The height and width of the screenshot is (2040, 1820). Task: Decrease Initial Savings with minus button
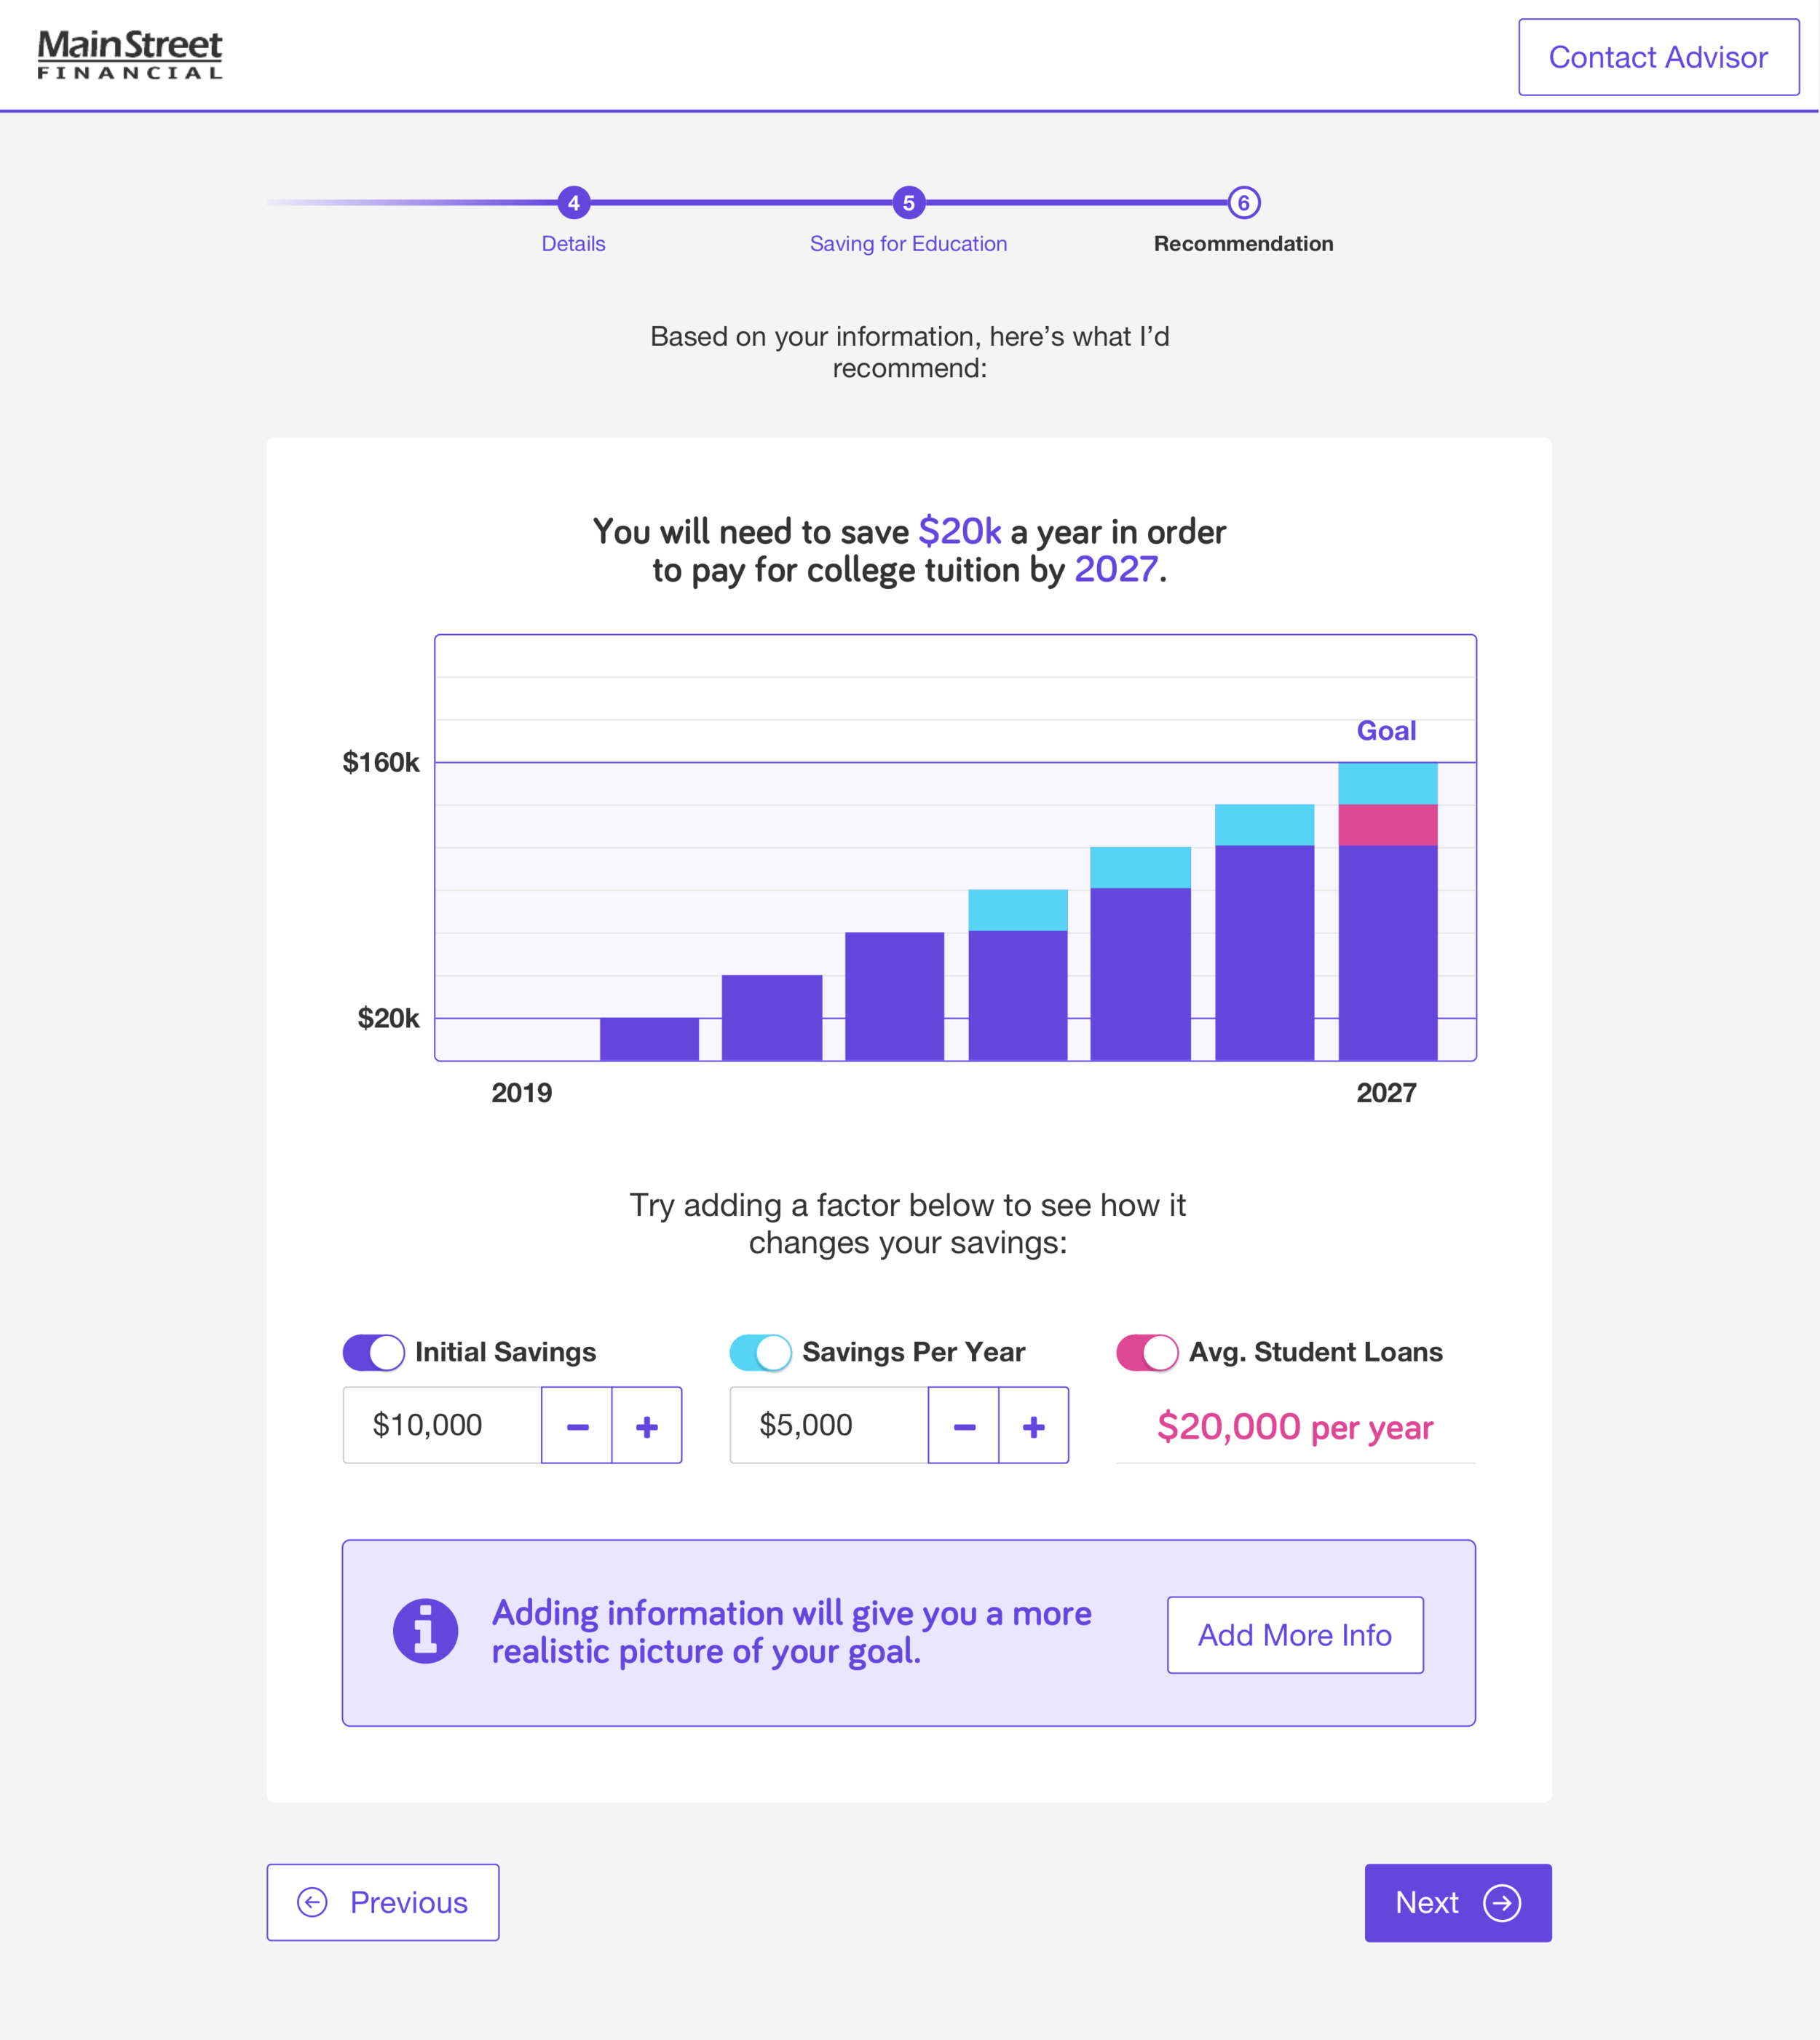pos(577,1426)
